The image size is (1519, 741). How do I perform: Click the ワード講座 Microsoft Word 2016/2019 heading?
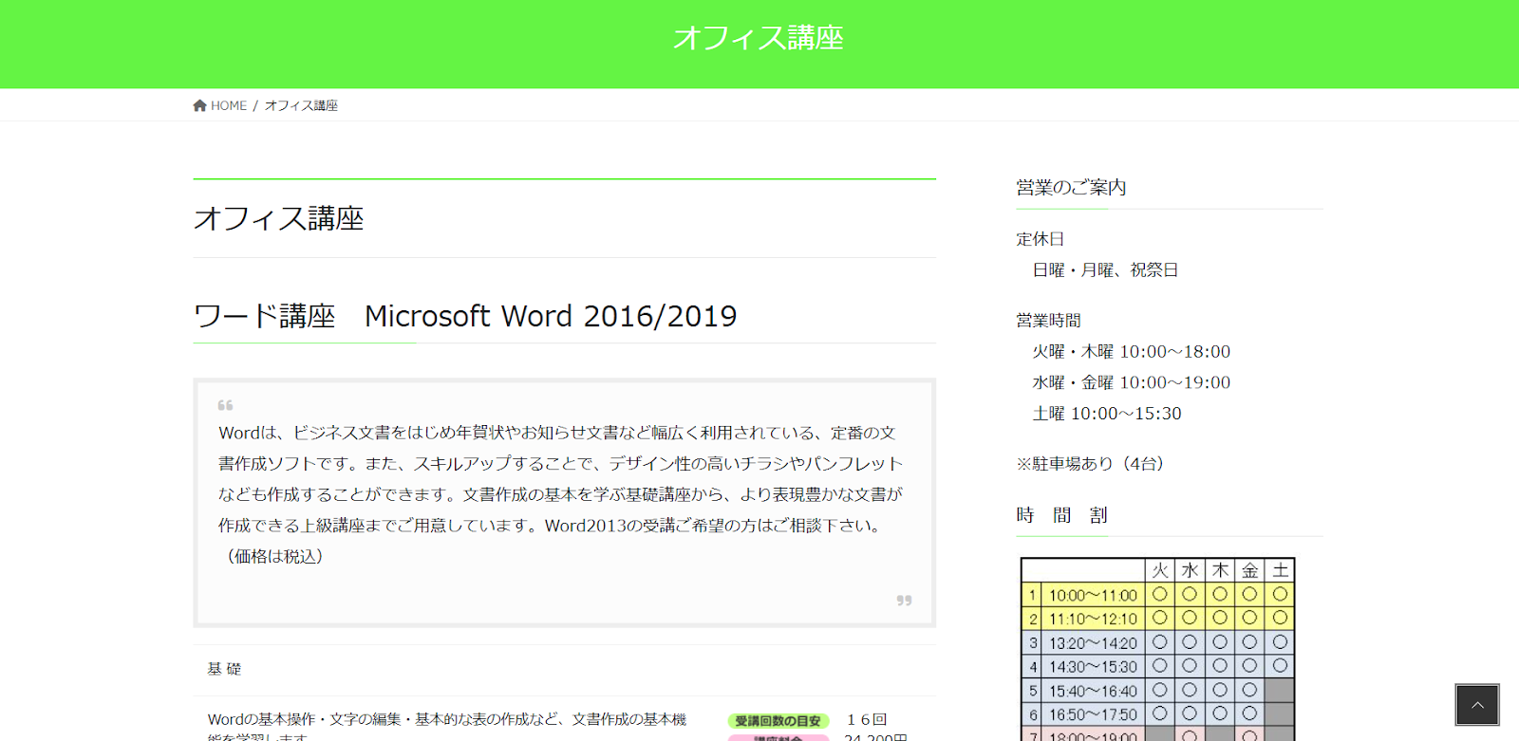click(x=465, y=316)
